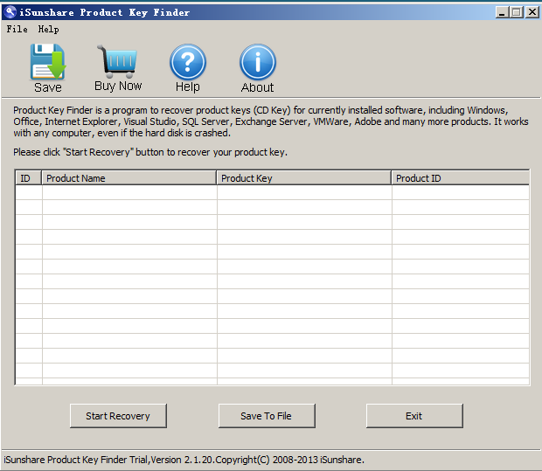Maximize the Product Key Finder window
Viewport: 542px width, 471px height.
point(517,12)
